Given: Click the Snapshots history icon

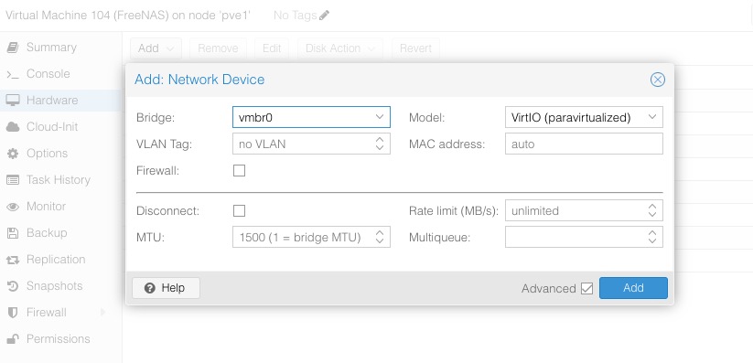Looking at the screenshot, I should [13, 286].
